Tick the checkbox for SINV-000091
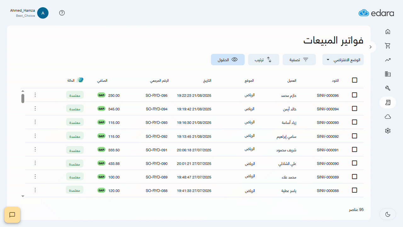 [355, 149]
